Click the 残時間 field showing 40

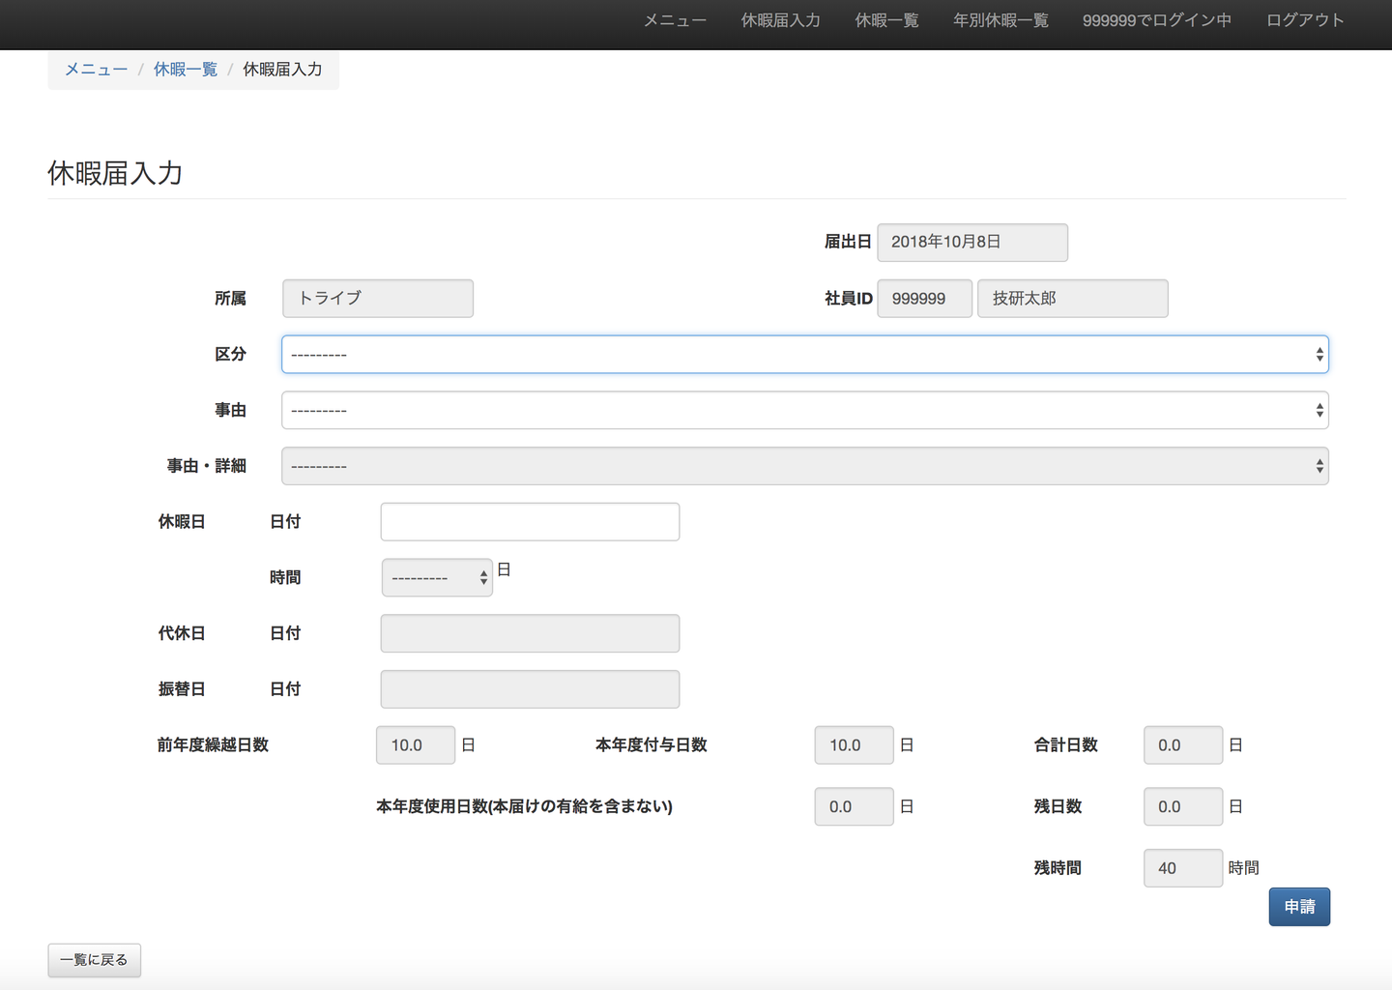1182,868
